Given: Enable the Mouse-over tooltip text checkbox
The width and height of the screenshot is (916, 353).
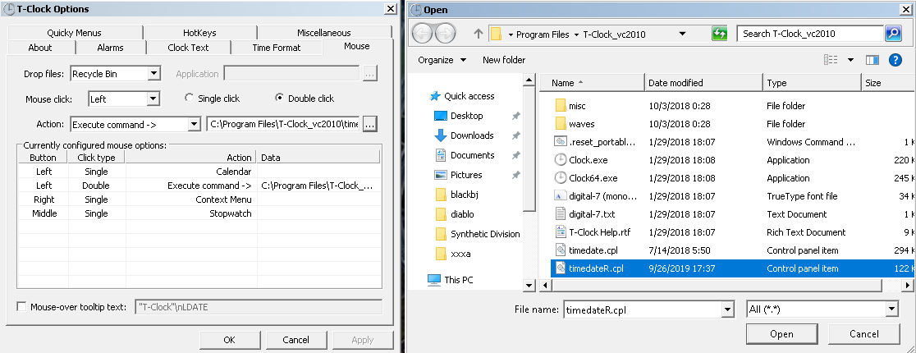Looking at the screenshot, I should 21,307.
